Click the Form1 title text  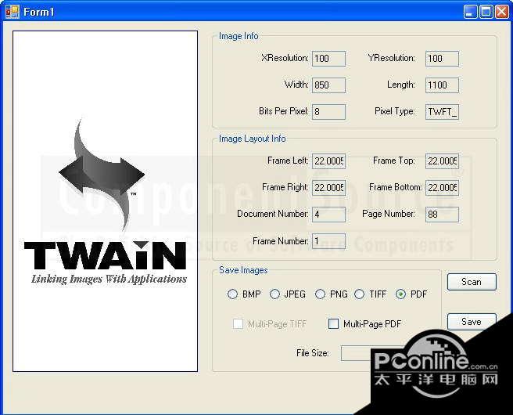point(38,12)
